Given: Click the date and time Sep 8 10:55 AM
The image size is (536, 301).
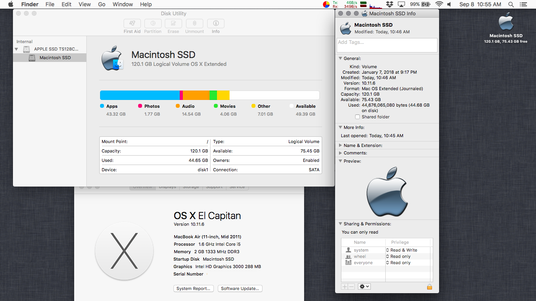Looking at the screenshot, I should pyautogui.click(x=480, y=4).
